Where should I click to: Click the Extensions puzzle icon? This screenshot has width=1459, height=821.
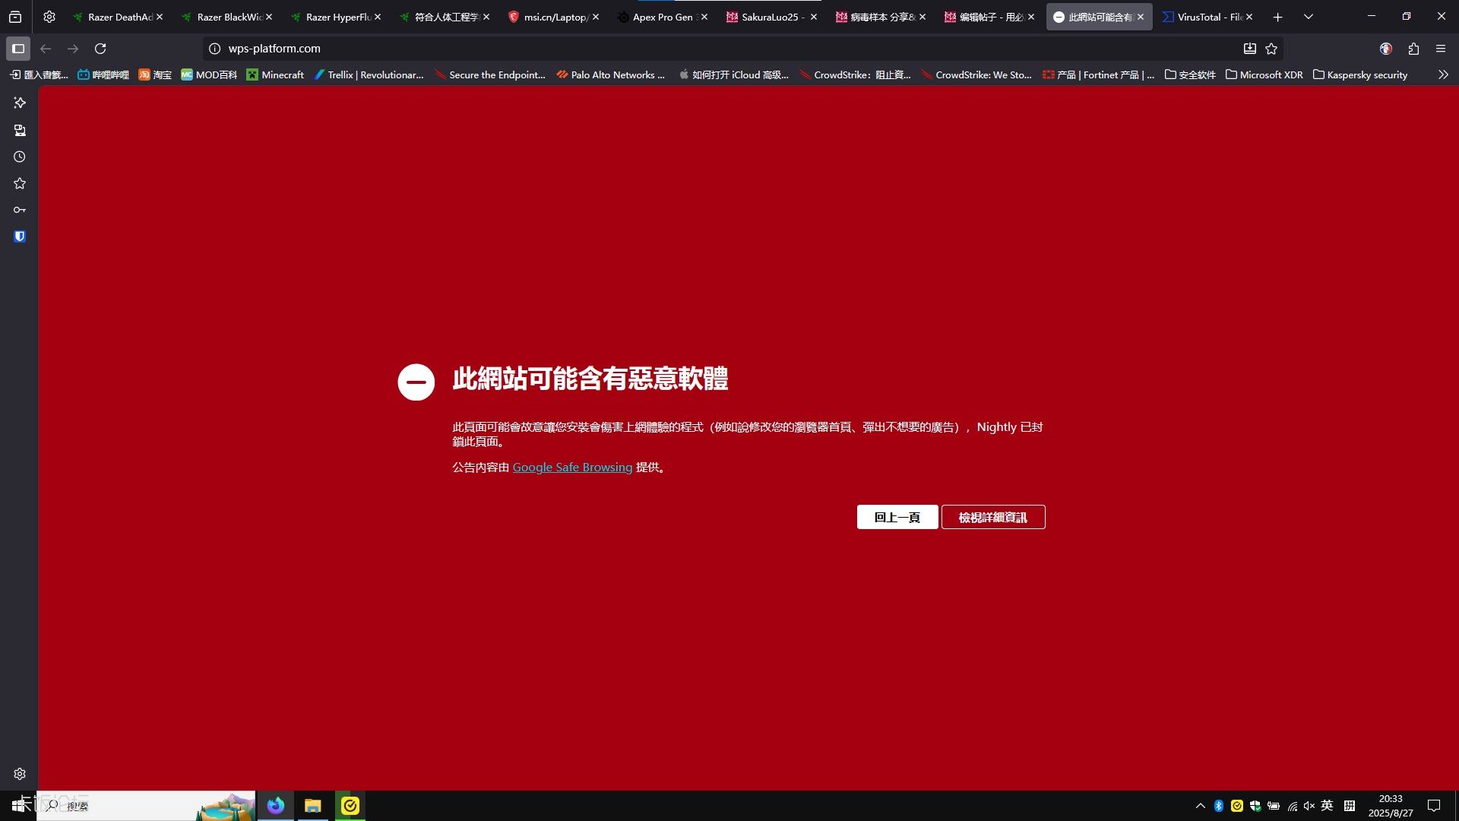(x=1413, y=49)
